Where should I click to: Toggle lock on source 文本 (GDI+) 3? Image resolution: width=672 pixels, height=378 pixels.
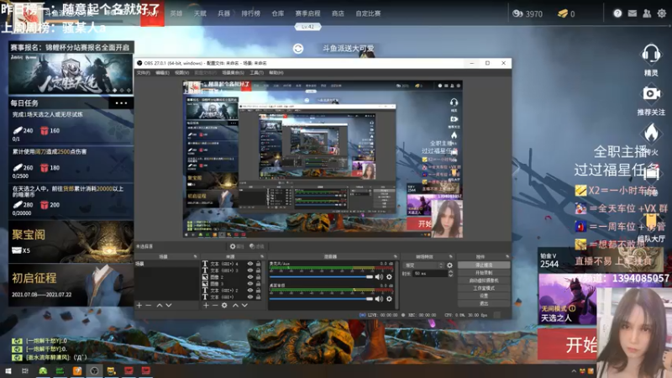[x=258, y=270]
